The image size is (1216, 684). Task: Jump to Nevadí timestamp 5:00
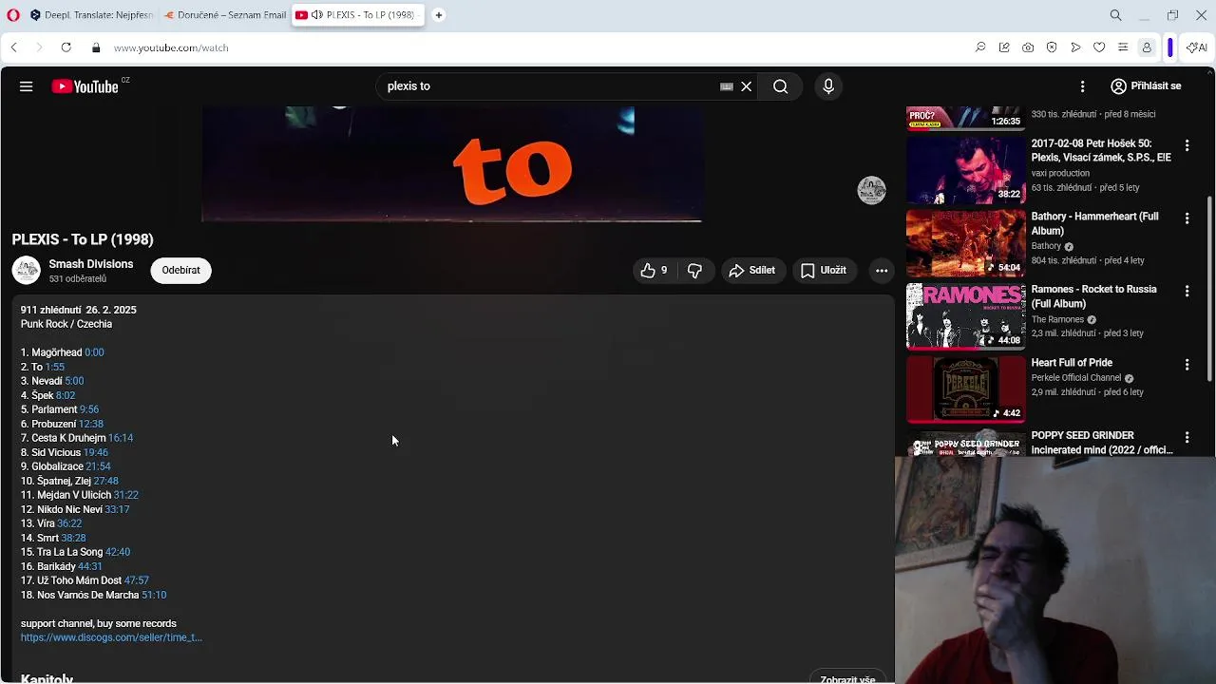[74, 381]
